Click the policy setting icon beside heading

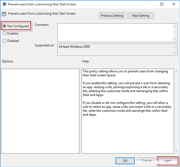[4, 14]
